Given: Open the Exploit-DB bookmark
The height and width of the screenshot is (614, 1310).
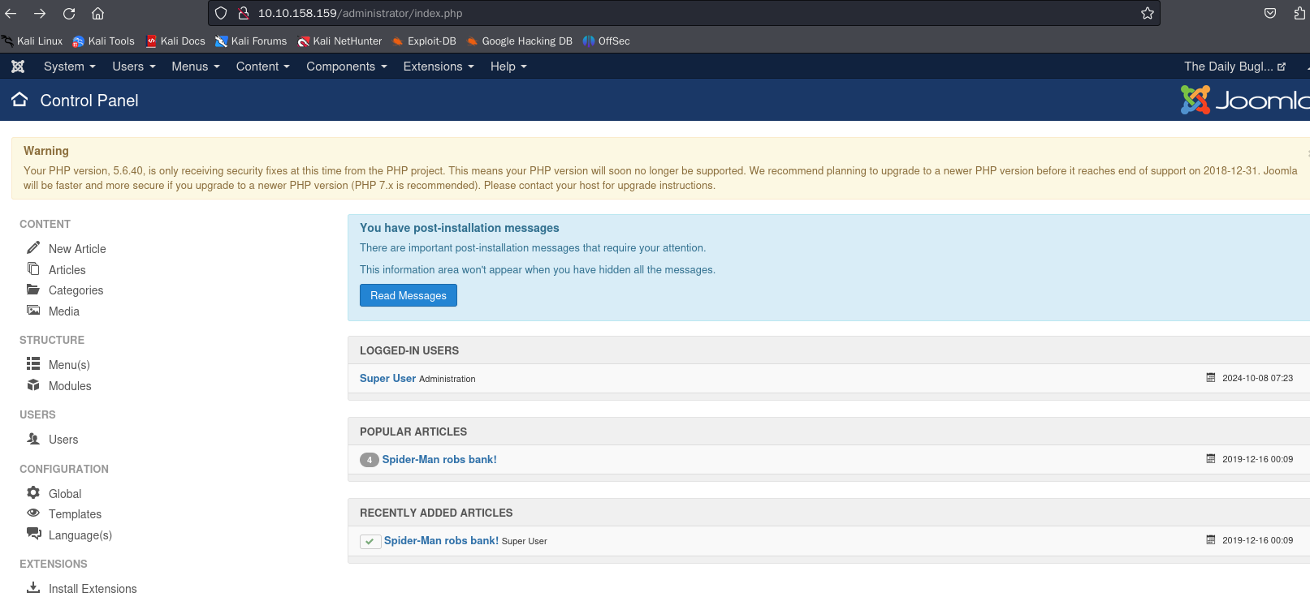Looking at the screenshot, I should (424, 41).
